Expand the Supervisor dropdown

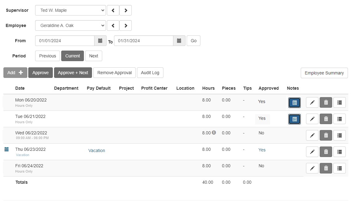coord(71,10)
